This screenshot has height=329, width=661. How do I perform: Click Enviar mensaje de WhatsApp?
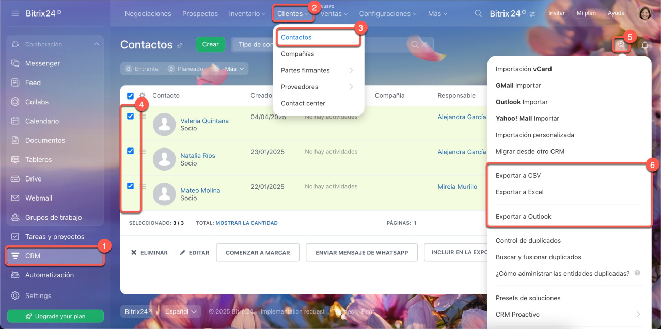[362, 253]
